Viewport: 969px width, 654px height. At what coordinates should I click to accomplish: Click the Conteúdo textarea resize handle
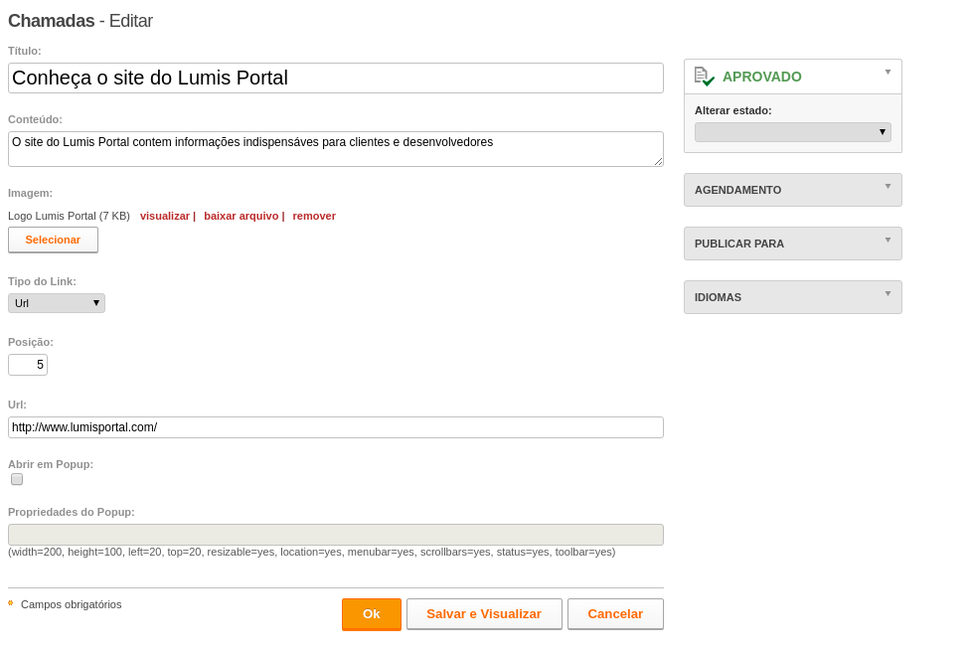658,161
